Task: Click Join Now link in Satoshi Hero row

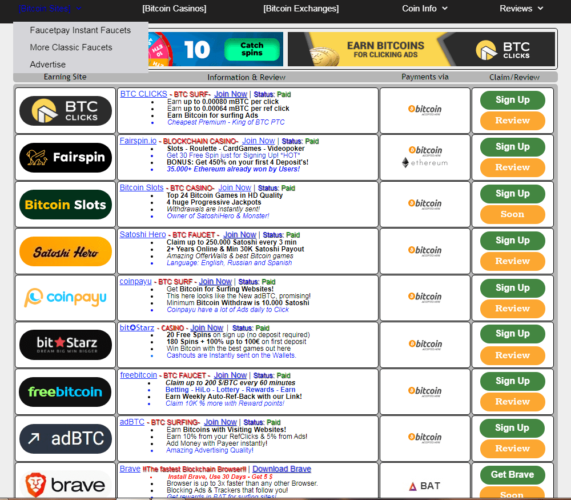Action: coord(240,235)
